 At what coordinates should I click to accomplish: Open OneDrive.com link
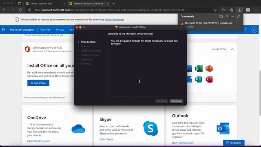click(x=39, y=141)
